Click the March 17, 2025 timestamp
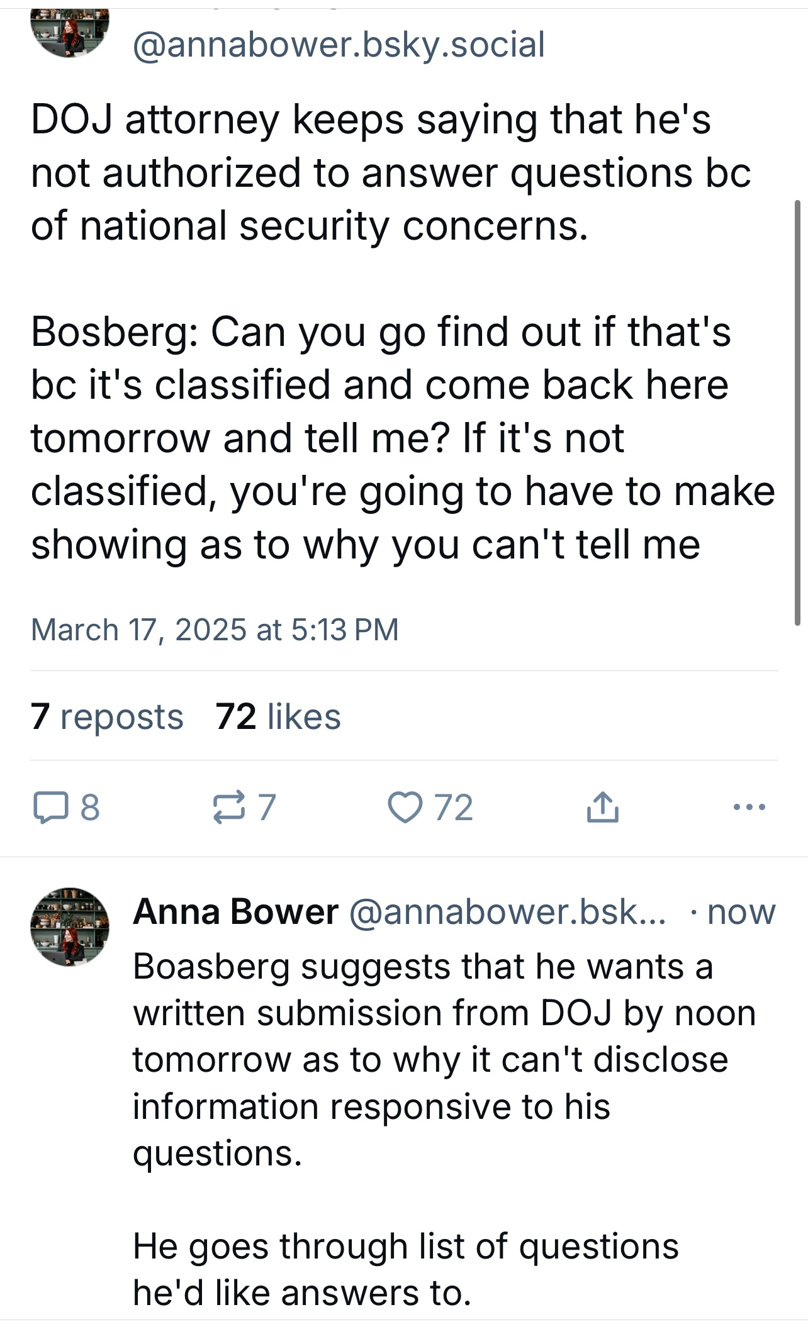 [x=215, y=630]
